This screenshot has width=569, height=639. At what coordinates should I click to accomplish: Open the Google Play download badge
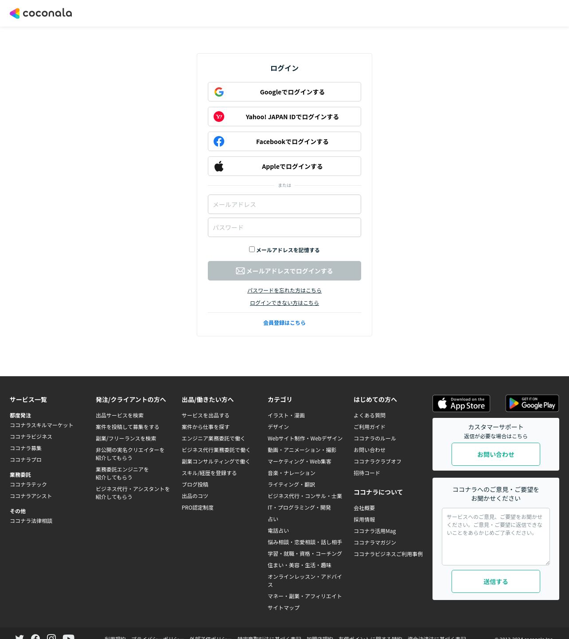pyautogui.click(x=532, y=403)
